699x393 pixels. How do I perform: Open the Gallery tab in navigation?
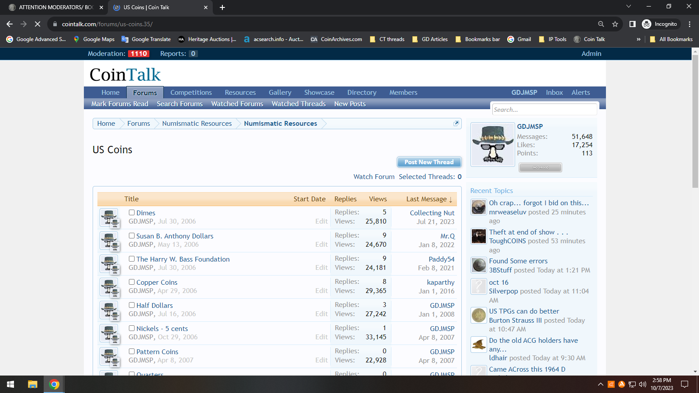[x=280, y=93]
